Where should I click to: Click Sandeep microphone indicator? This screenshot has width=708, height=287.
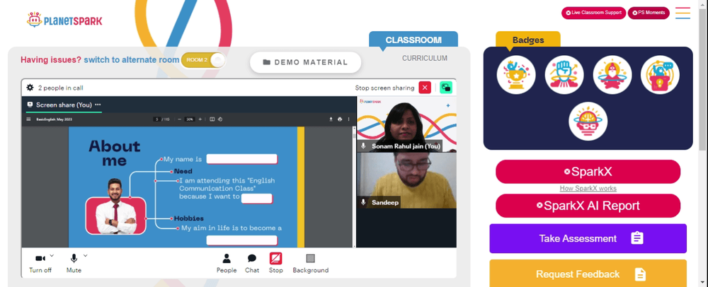tap(363, 203)
